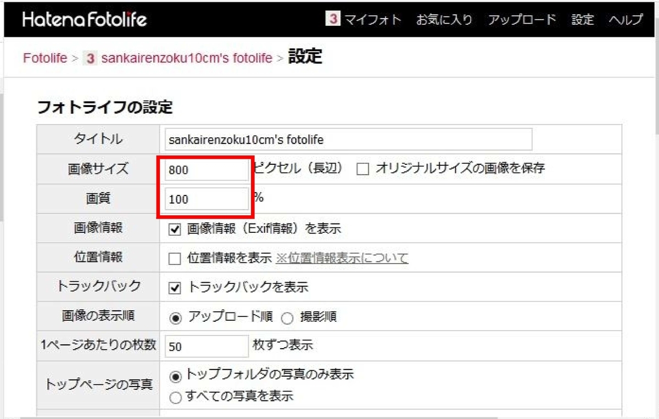Open お気に入り in the top menu
The width and height of the screenshot is (659, 419).
click(x=444, y=20)
